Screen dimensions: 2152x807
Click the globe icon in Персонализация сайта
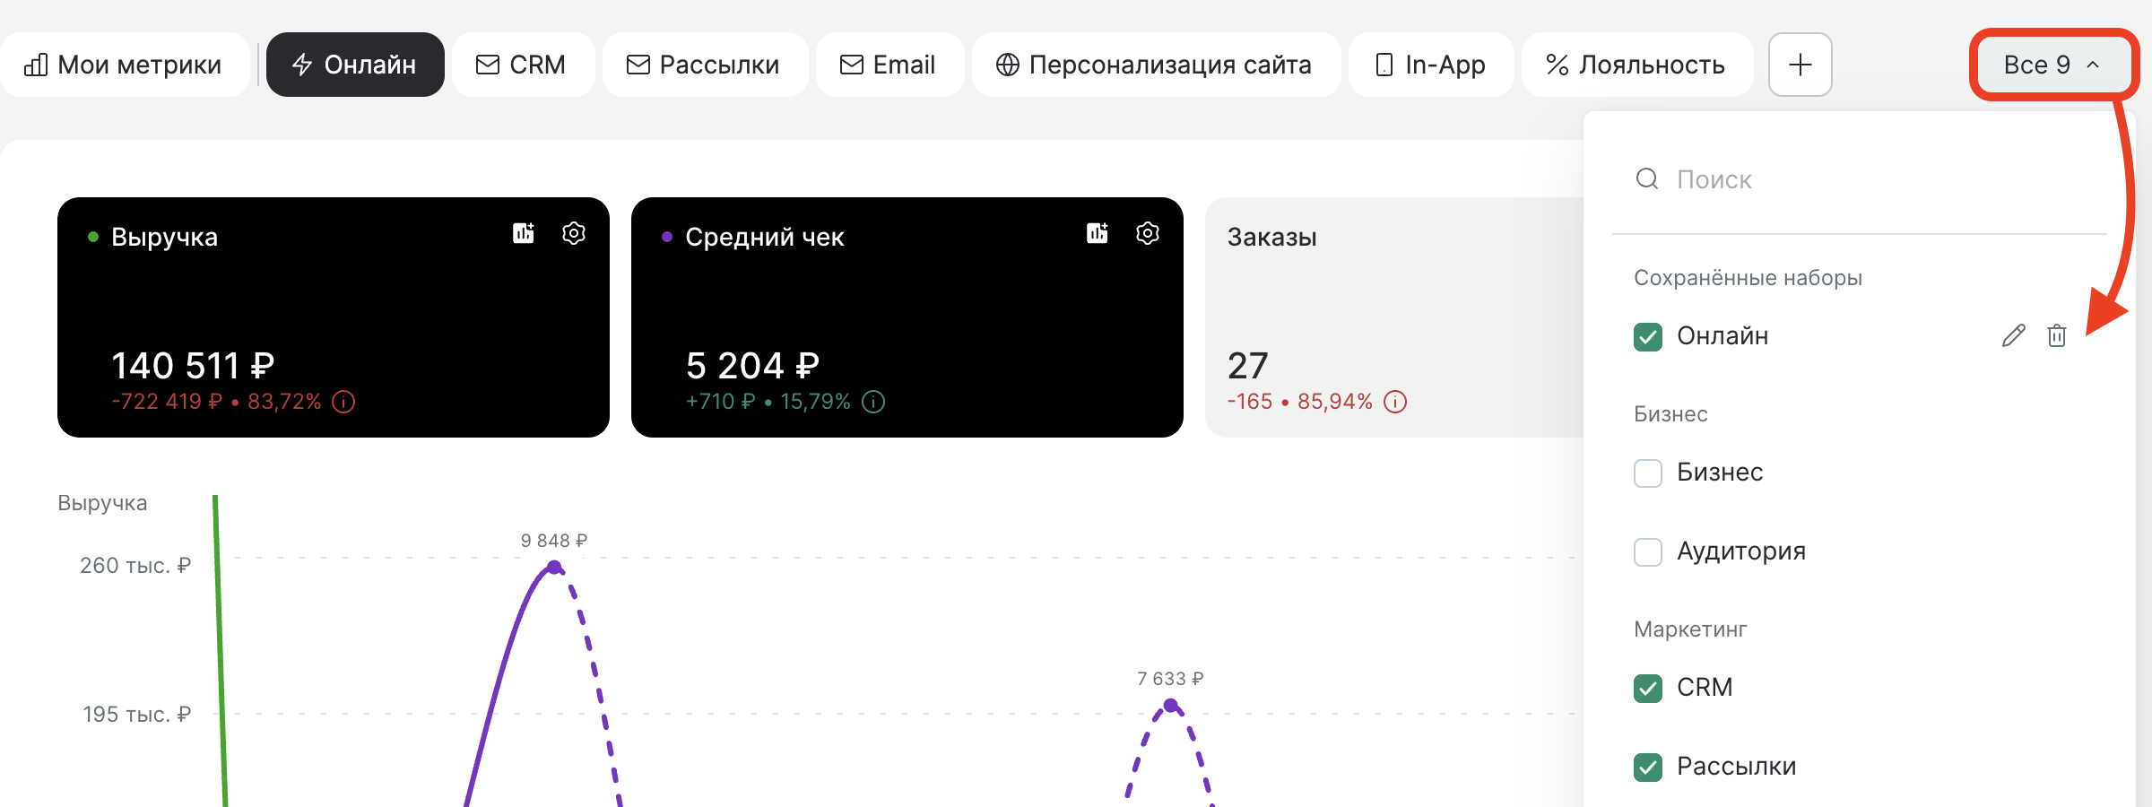pyautogui.click(x=1008, y=65)
